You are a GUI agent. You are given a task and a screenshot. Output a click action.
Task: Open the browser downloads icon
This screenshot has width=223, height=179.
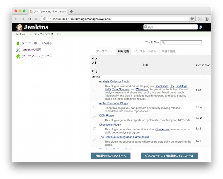coord(200,19)
